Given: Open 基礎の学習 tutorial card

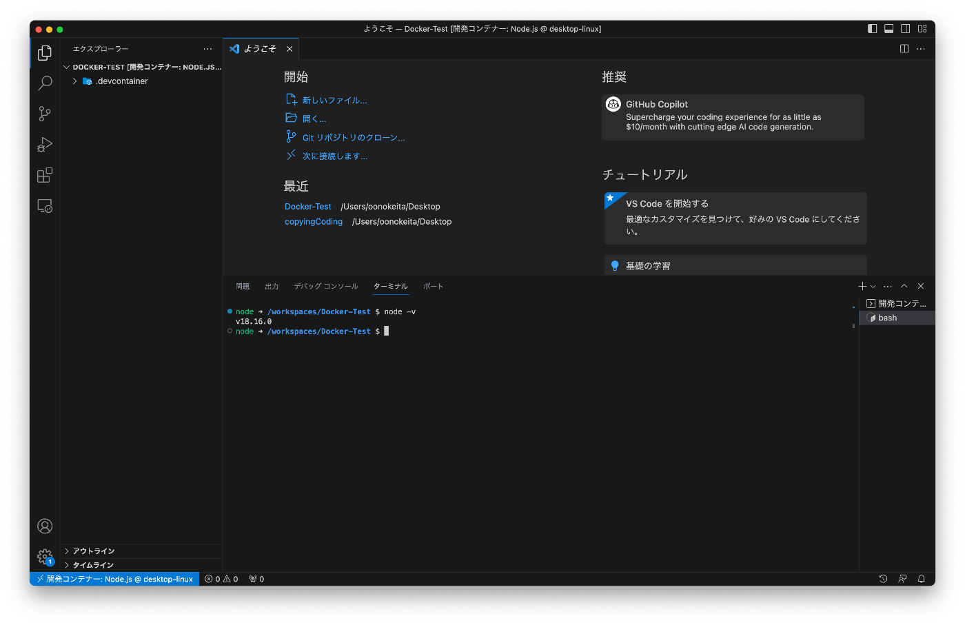Looking at the screenshot, I should pos(735,265).
